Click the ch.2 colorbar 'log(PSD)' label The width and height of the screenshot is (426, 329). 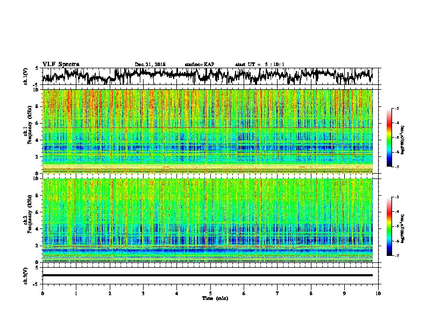coord(402,229)
